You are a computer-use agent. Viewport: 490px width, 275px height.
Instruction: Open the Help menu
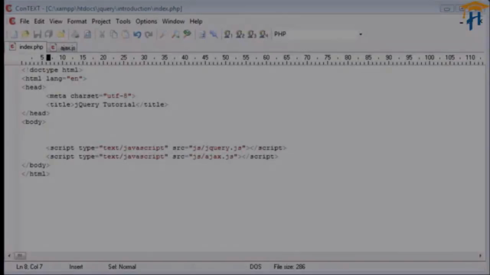click(x=196, y=21)
